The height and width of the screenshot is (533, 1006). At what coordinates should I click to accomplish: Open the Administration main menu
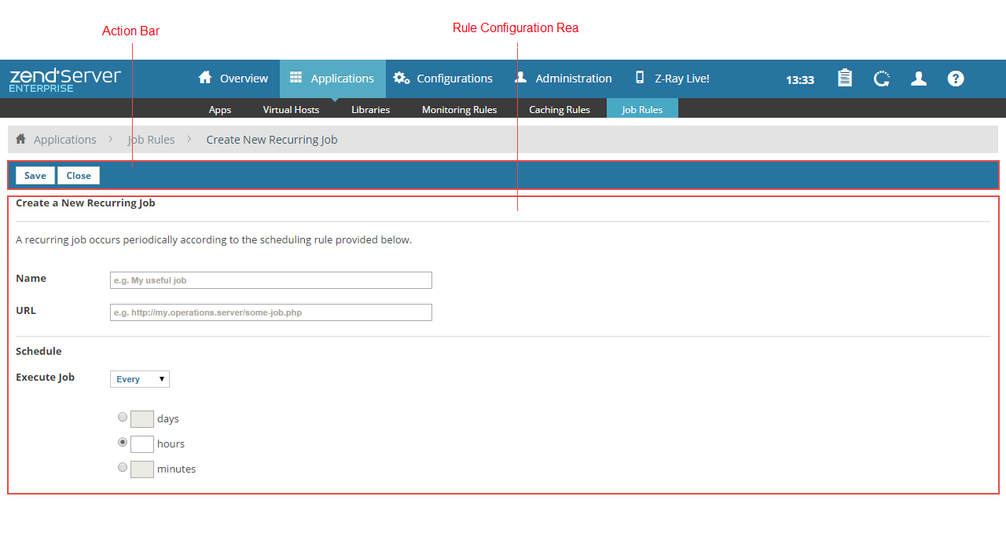click(x=563, y=78)
